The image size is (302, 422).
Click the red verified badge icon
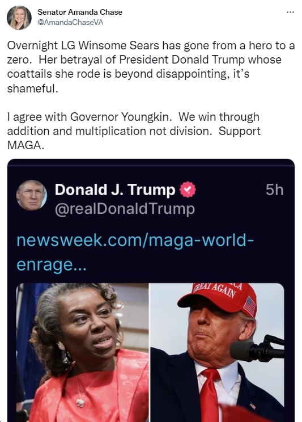pyautogui.click(x=188, y=189)
